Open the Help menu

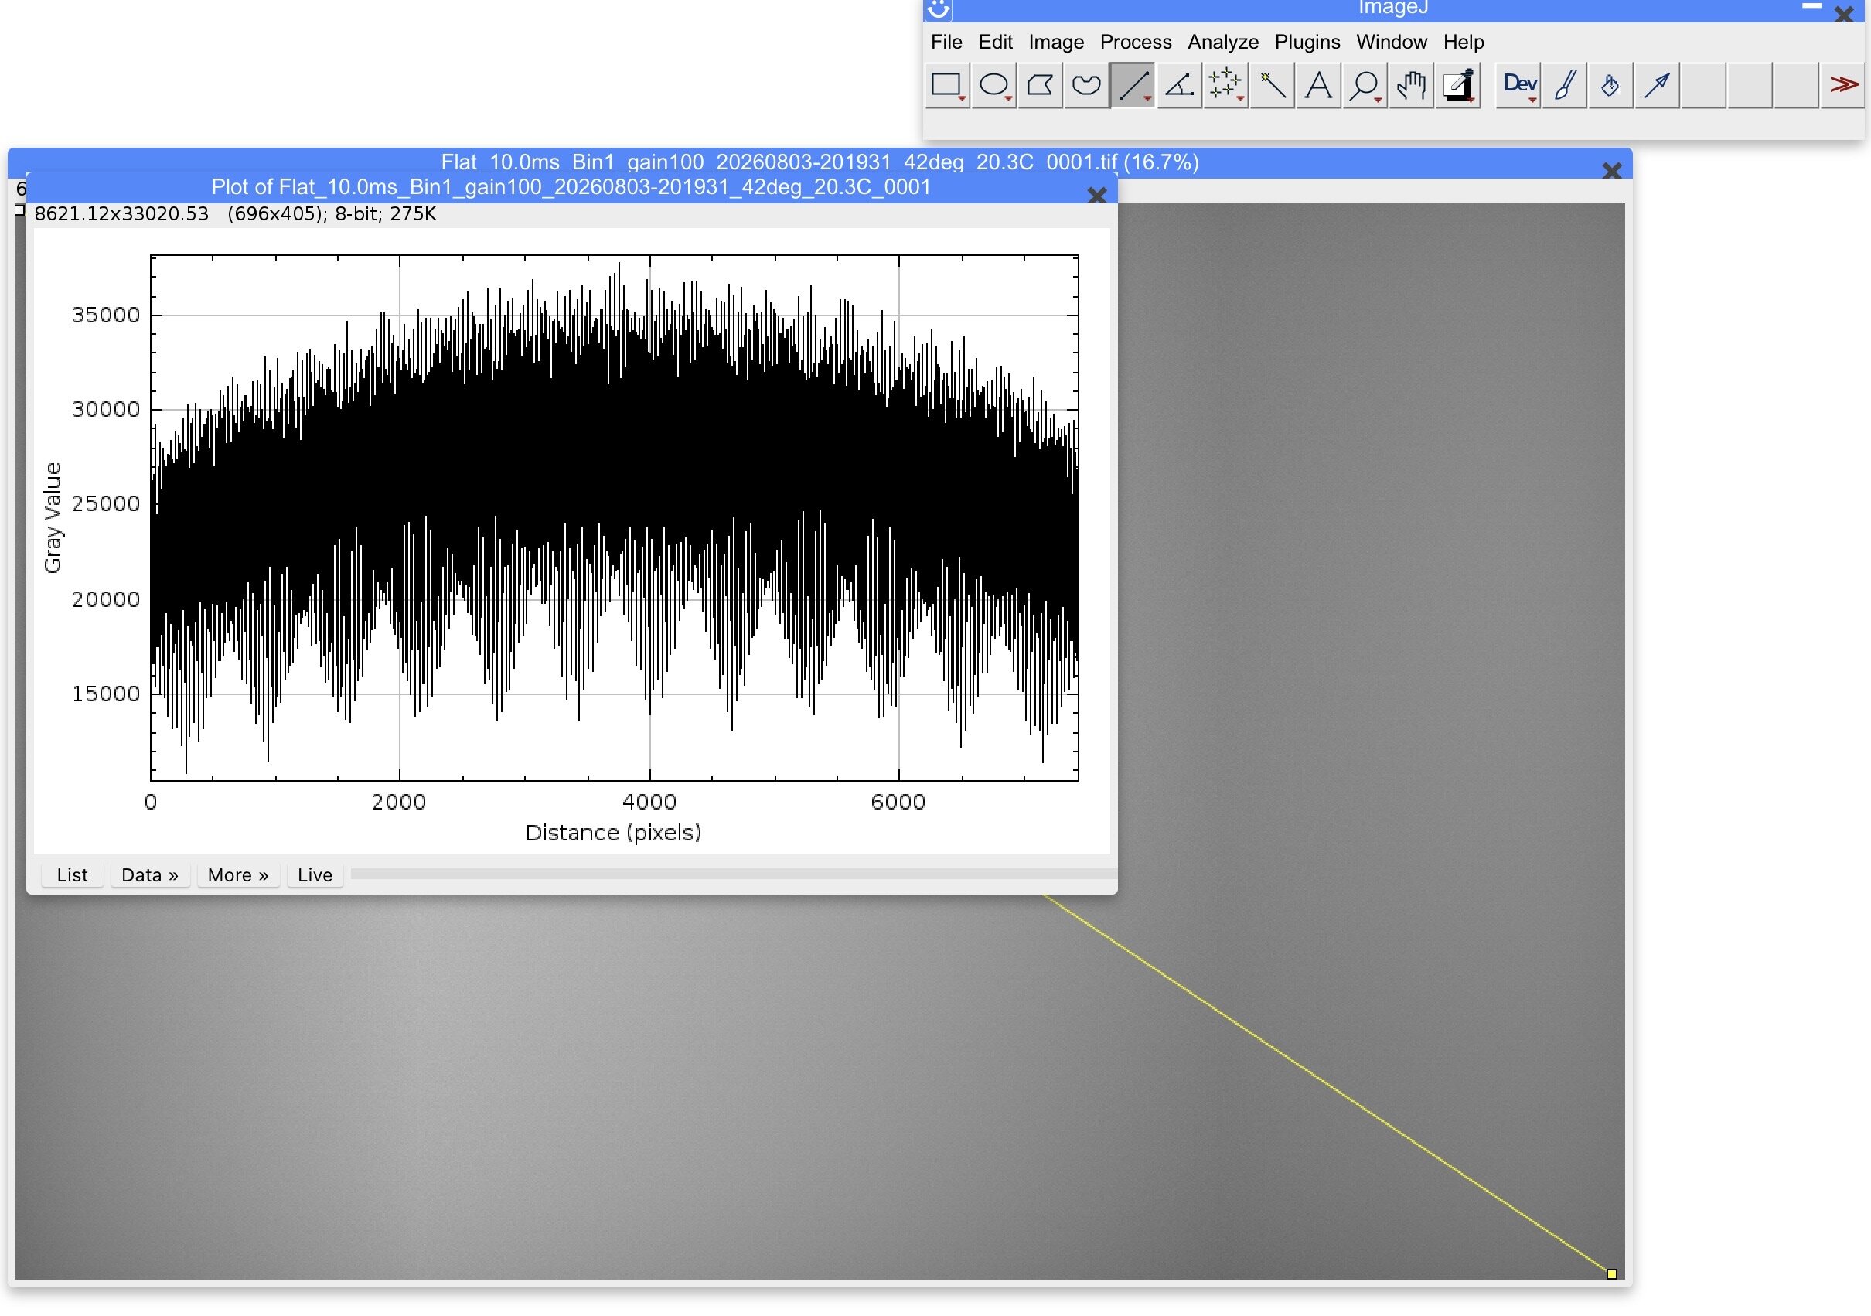(1464, 42)
